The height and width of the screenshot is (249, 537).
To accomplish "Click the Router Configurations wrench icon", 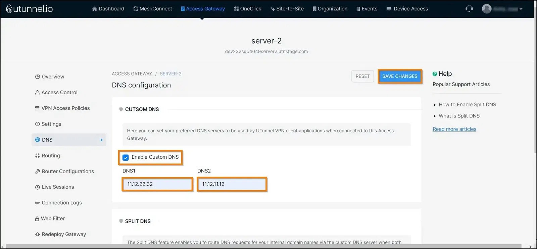I will tap(38, 171).
